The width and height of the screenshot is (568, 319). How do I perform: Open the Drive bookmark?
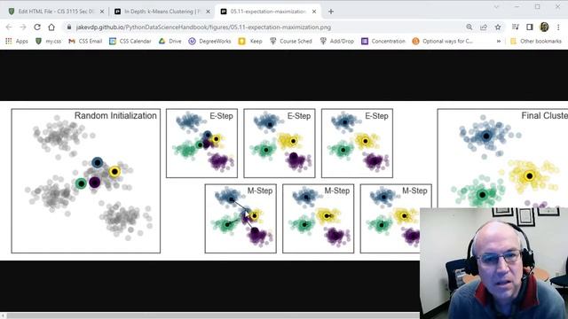(170, 42)
